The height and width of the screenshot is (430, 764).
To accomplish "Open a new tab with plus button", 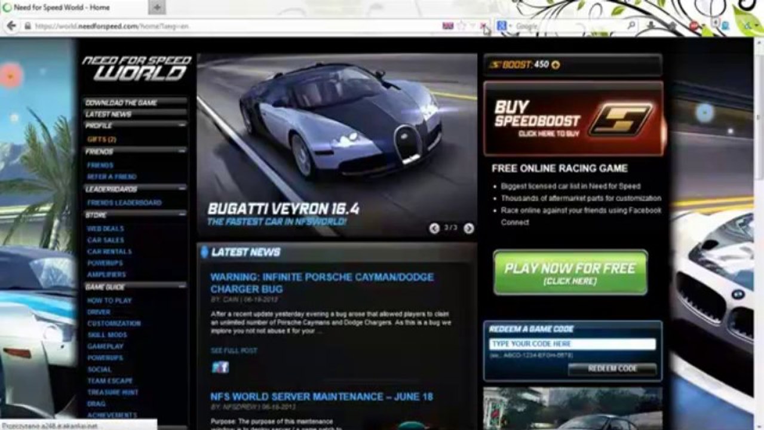I will (x=157, y=7).
